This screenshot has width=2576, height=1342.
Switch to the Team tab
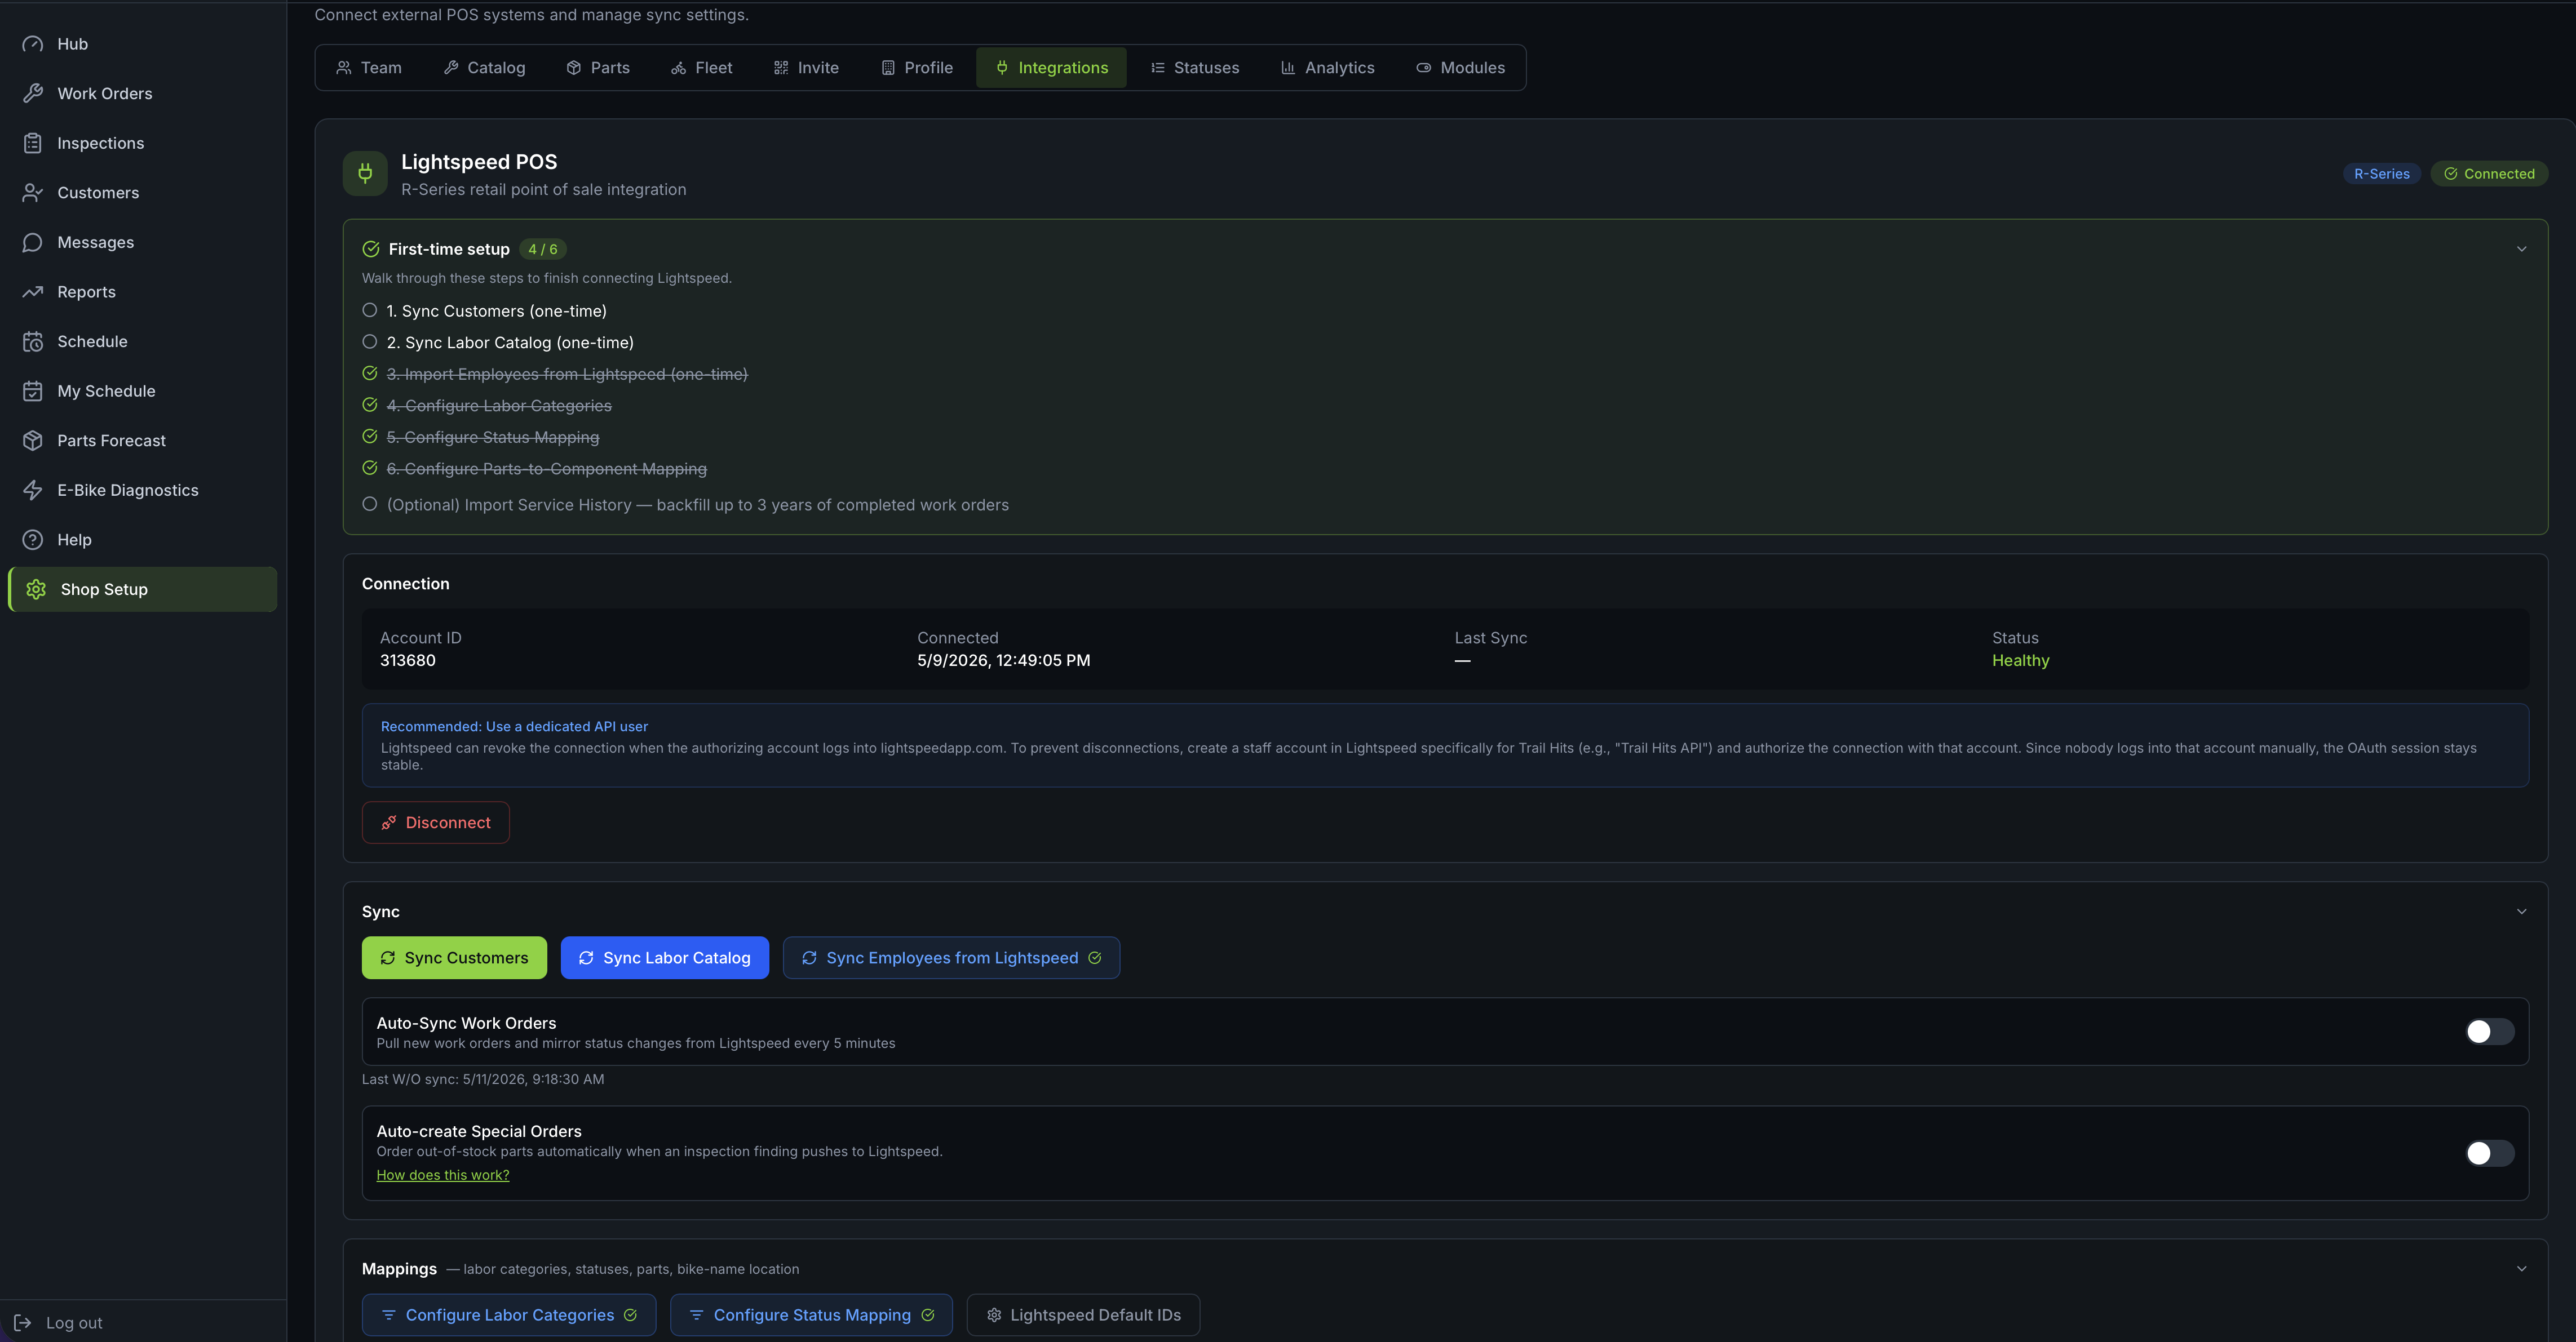click(x=369, y=68)
